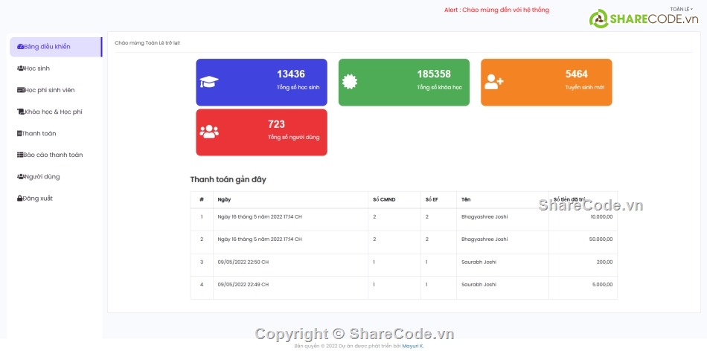Click the Tên column header
This screenshot has height=351, width=707.
[x=466, y=199]
